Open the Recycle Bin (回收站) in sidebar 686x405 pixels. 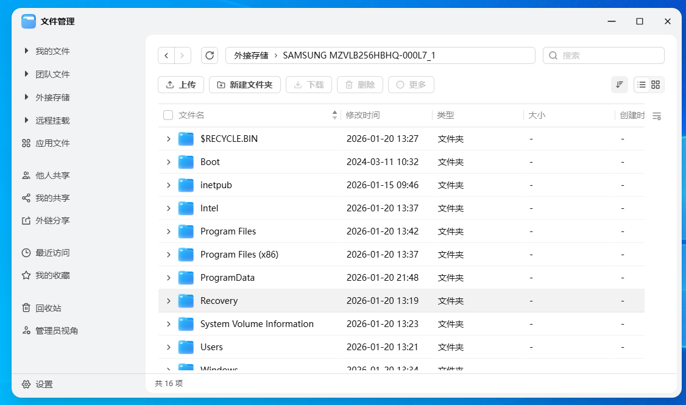click(x=48, y=308)
